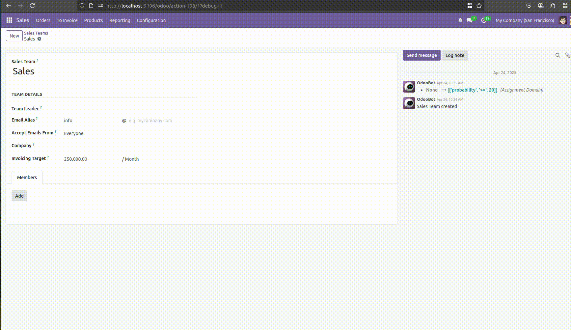Click the paperclip attachments icon in chatter
This screenshot has height=330, width=571.
click(x=567, y=55)
